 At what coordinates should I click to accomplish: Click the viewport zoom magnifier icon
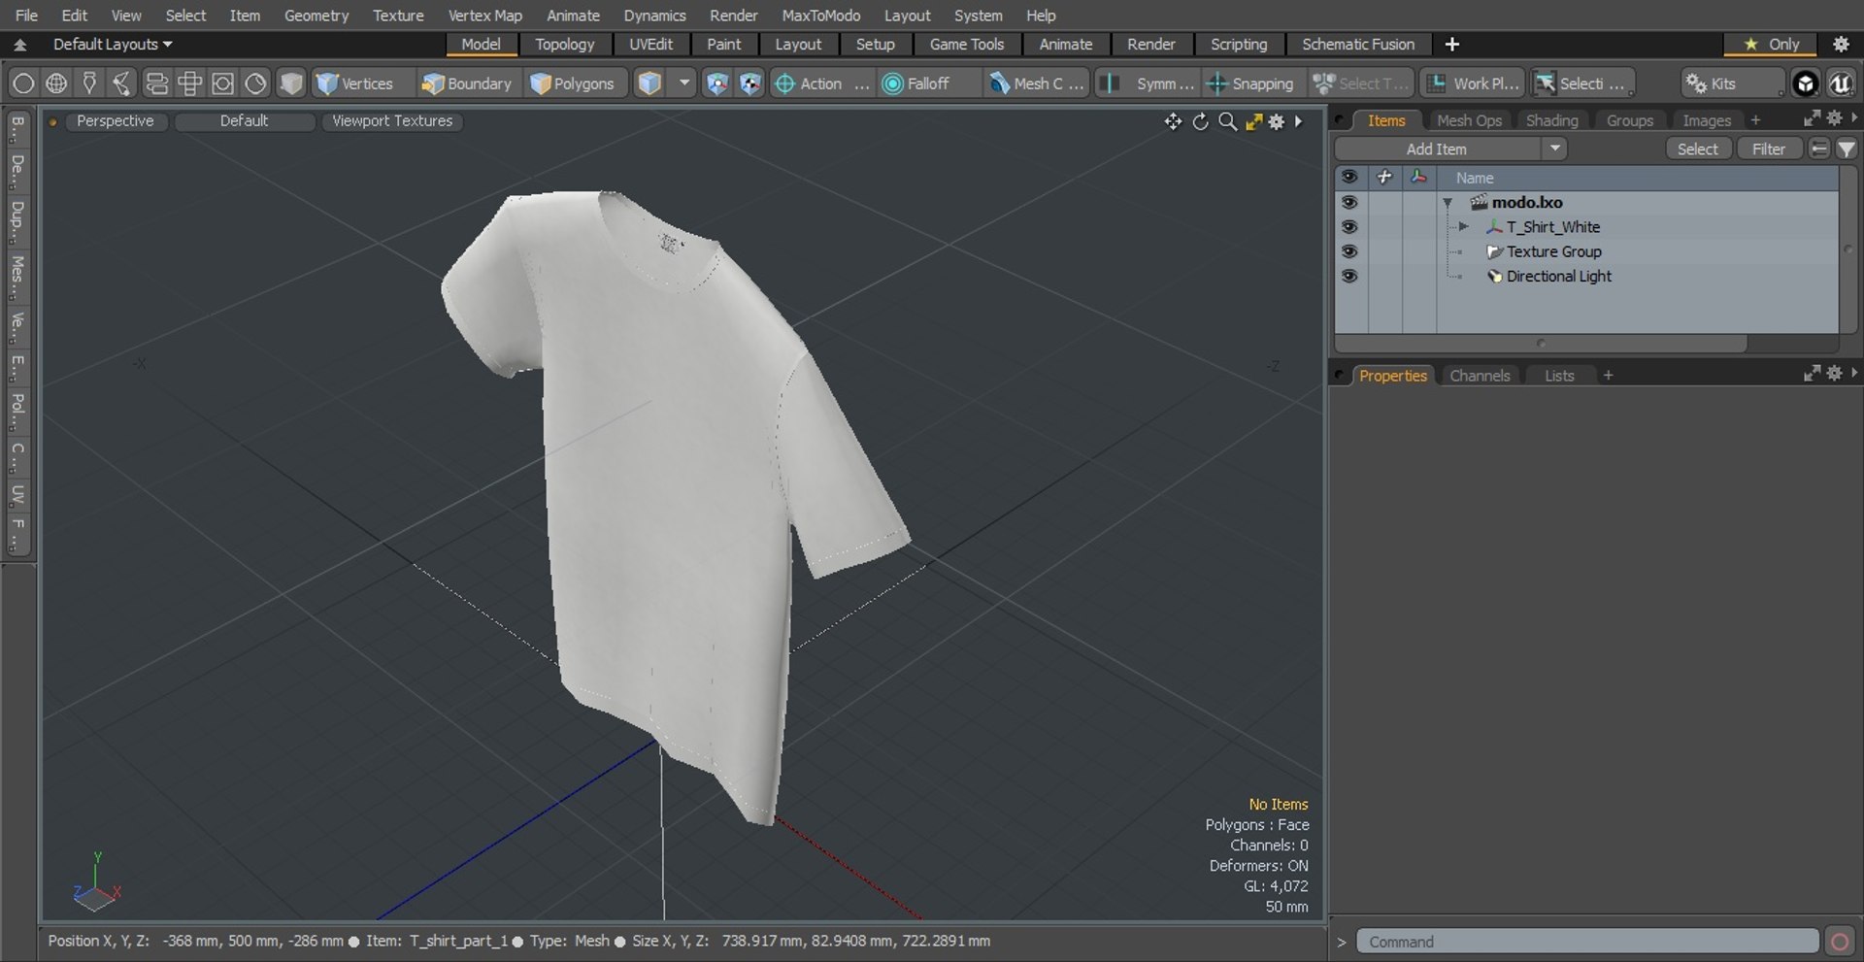(x=1227, y=121)
